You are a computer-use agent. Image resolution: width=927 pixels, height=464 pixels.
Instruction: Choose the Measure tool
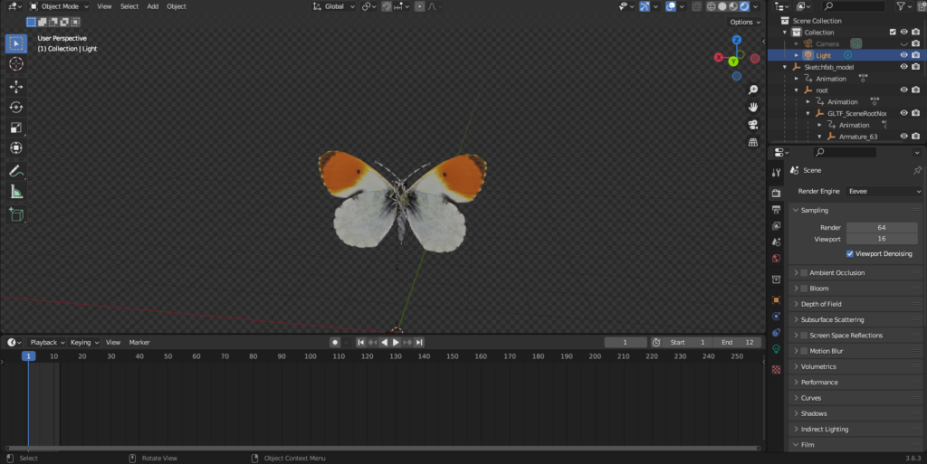[x=16, y=192]
